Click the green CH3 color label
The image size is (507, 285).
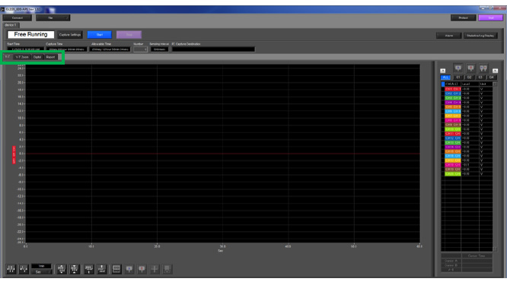pos(453,98)
